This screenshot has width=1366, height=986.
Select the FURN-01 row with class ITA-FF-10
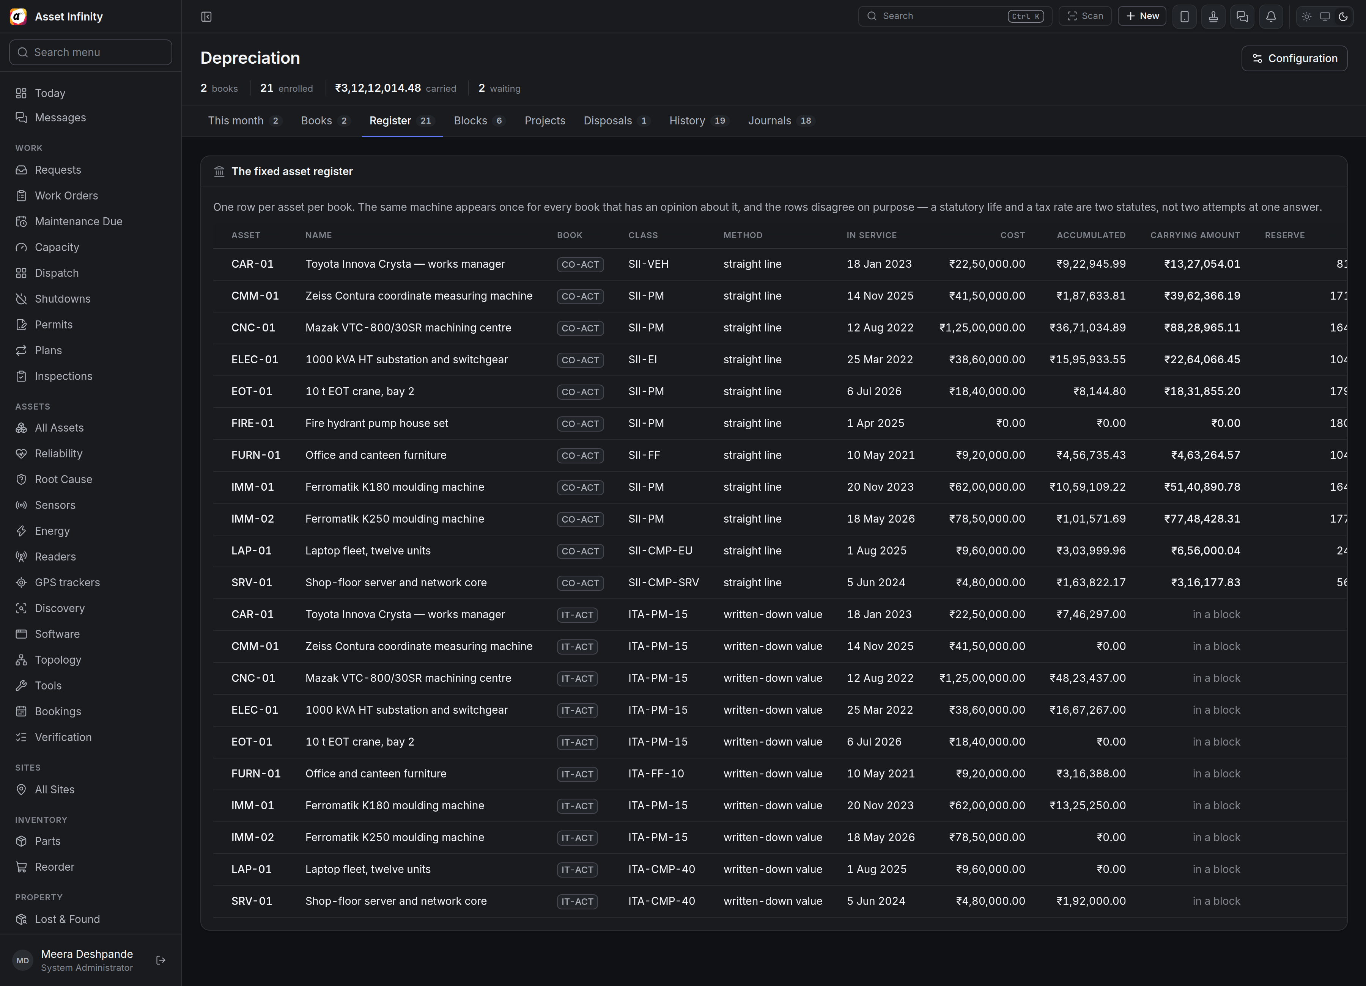tap(779, 774)
